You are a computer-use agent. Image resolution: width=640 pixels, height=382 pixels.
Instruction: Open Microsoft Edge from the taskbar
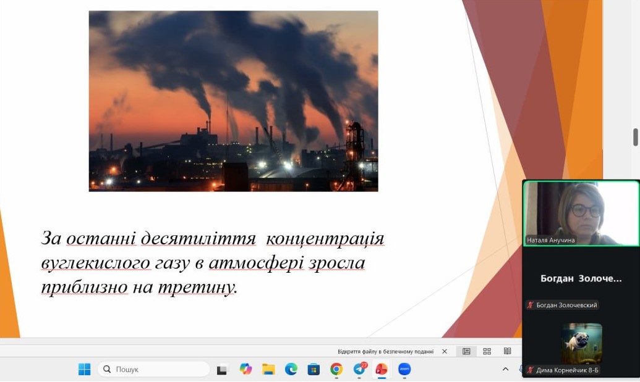[x=291, y=369]
